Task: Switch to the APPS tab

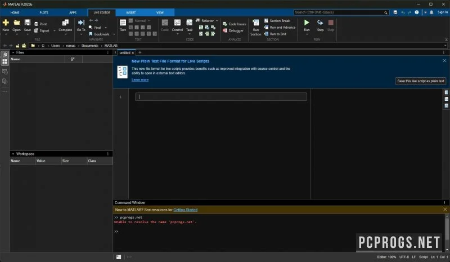Action: 73,12
